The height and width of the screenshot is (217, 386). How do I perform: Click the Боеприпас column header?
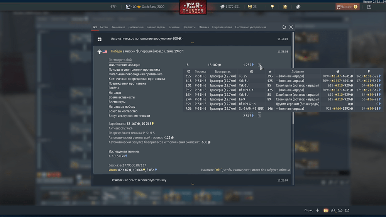coord(223,71)
